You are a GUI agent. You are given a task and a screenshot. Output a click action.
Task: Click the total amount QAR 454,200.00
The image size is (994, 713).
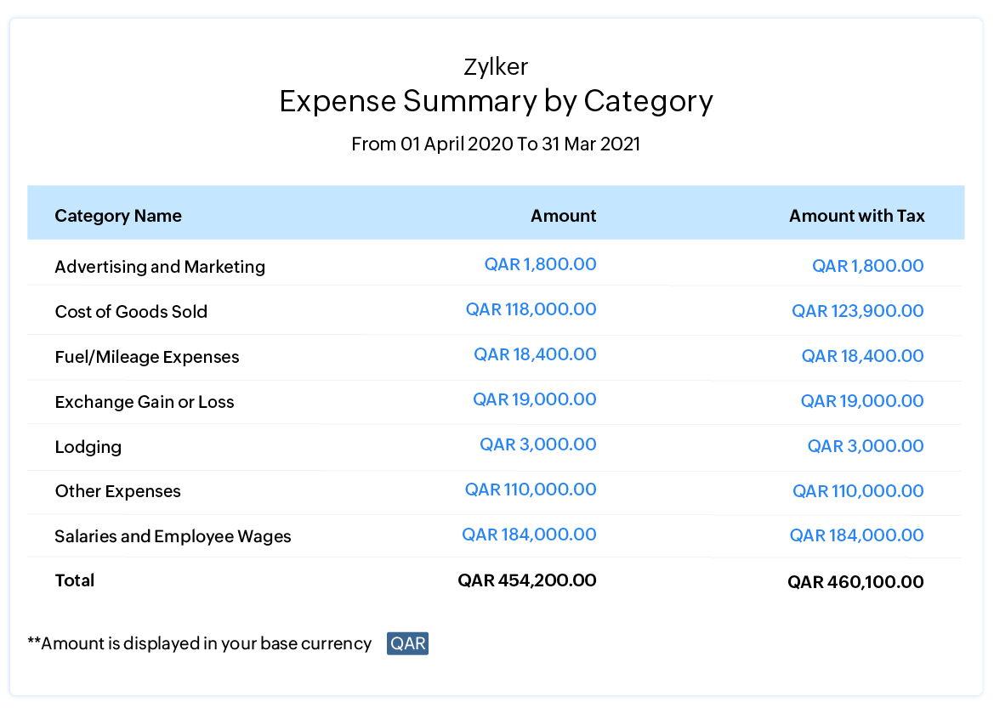click(x=526, y=580)
